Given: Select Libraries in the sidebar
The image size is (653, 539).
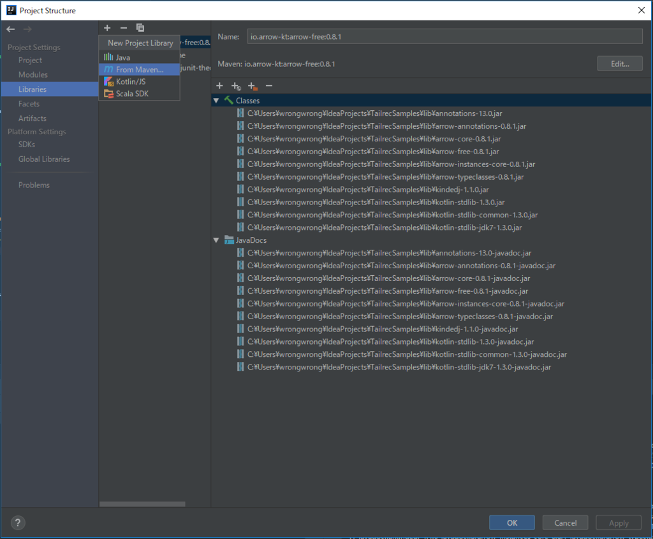Looking at the screenshot, I should tap(50, 89).
